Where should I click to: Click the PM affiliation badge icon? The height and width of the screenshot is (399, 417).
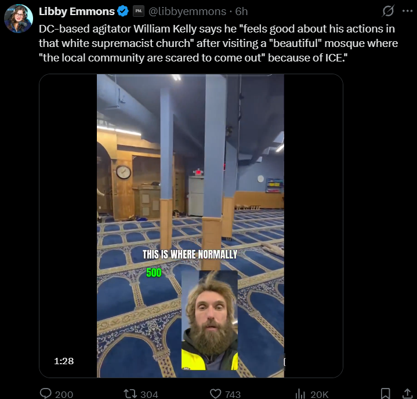pos(139,11)
